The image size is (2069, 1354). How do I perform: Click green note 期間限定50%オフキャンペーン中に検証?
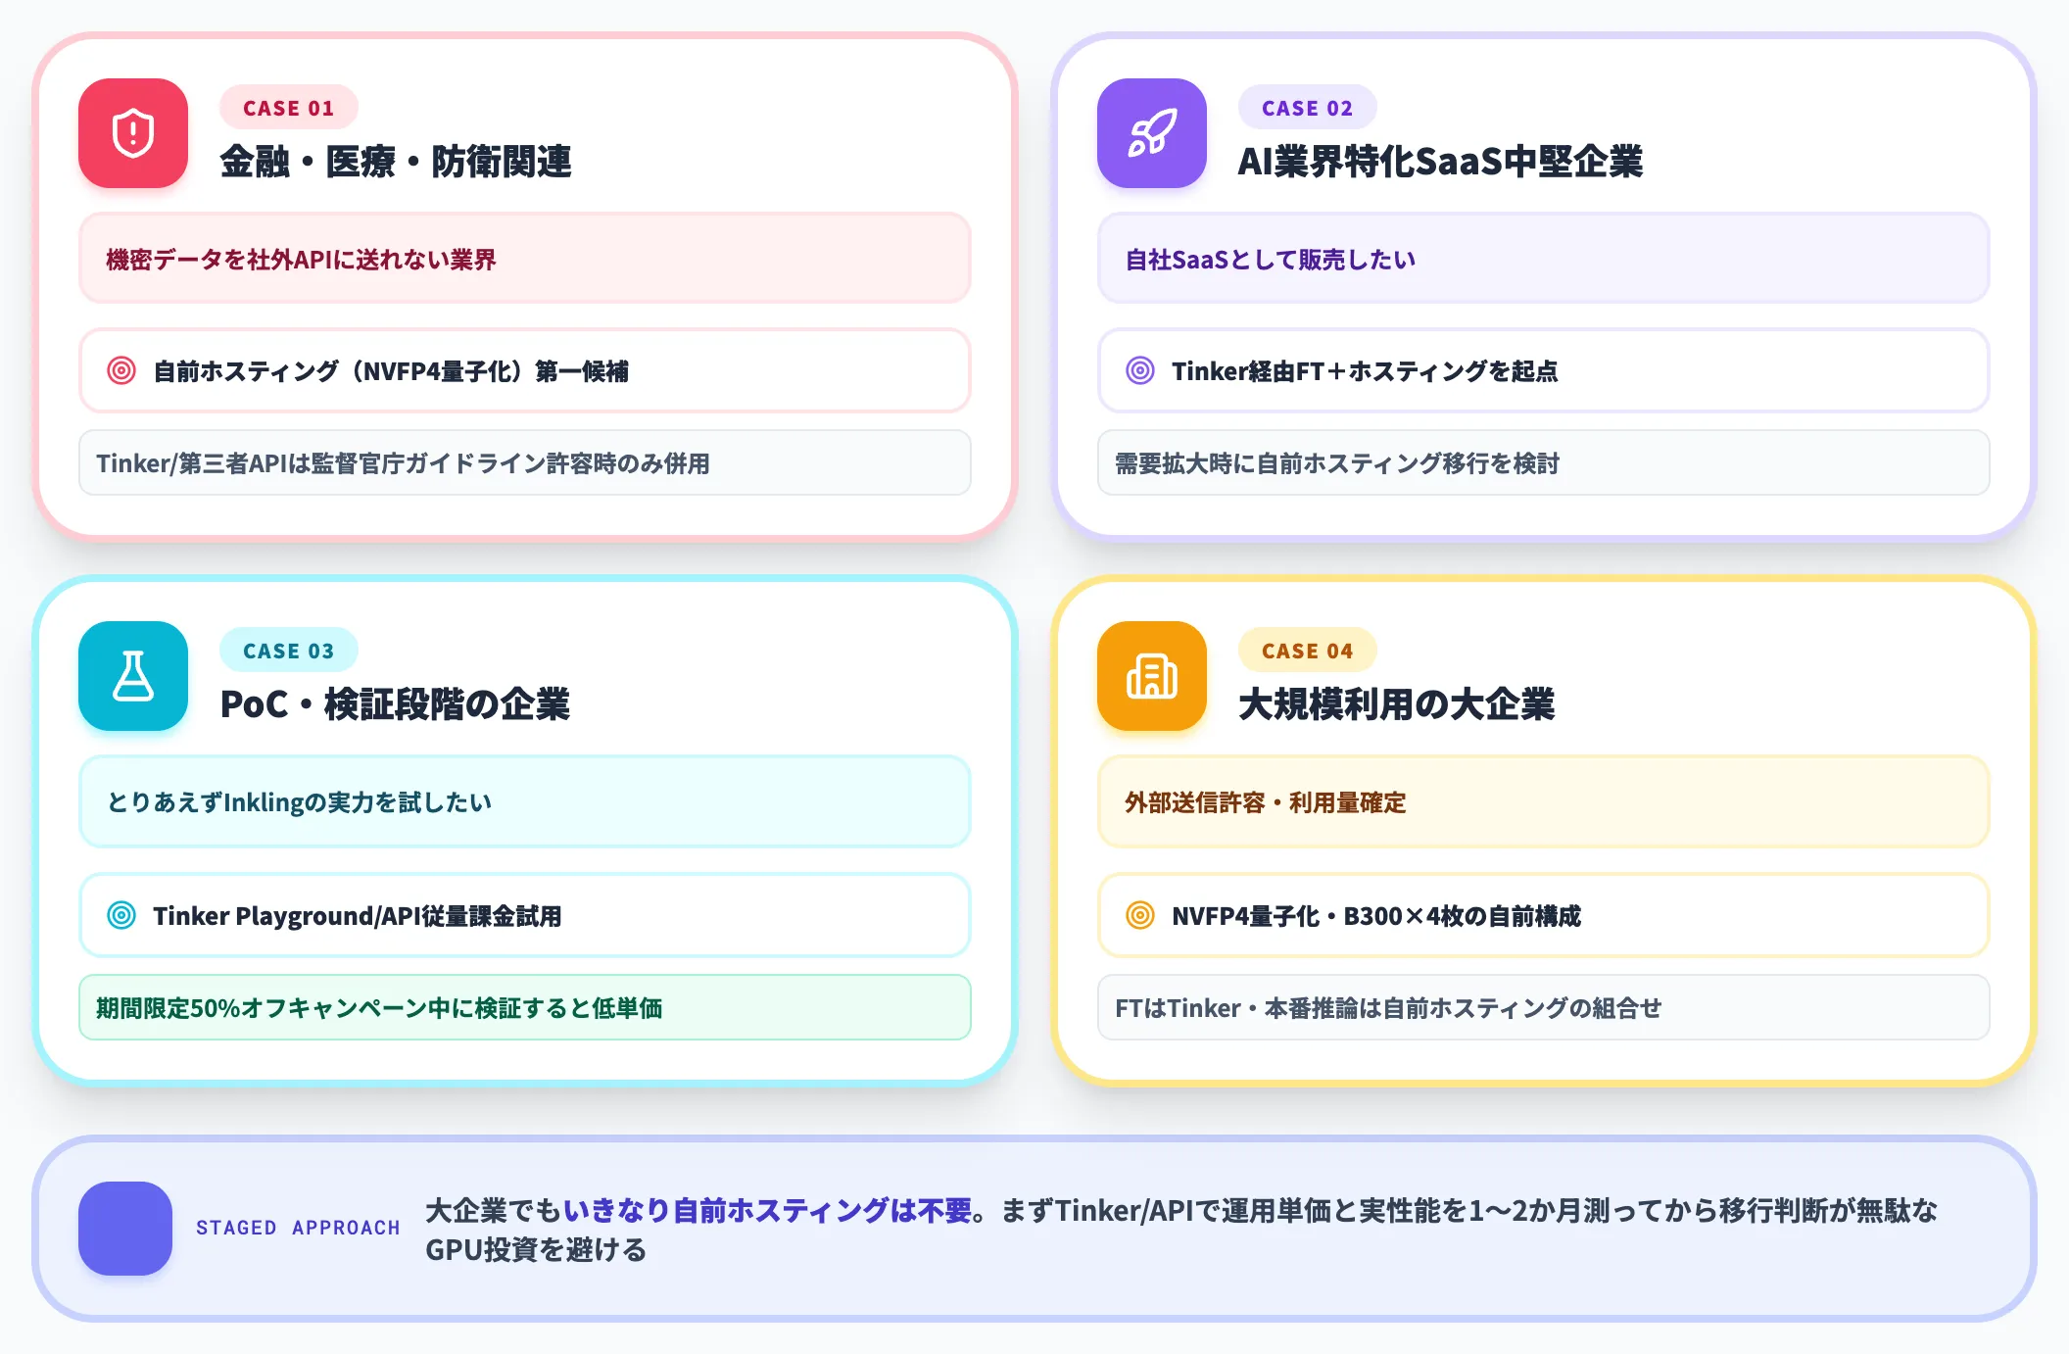[x=525, y=1007]
